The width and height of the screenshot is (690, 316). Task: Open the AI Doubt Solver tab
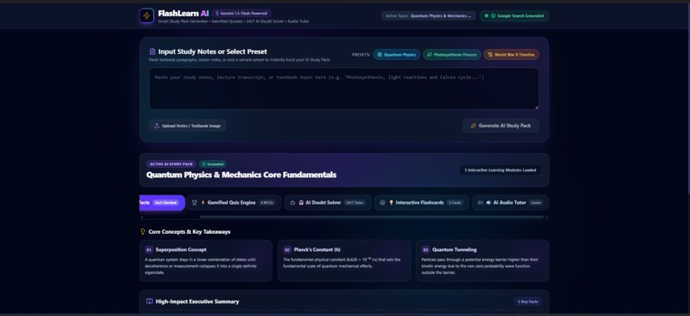pos(328,202)
